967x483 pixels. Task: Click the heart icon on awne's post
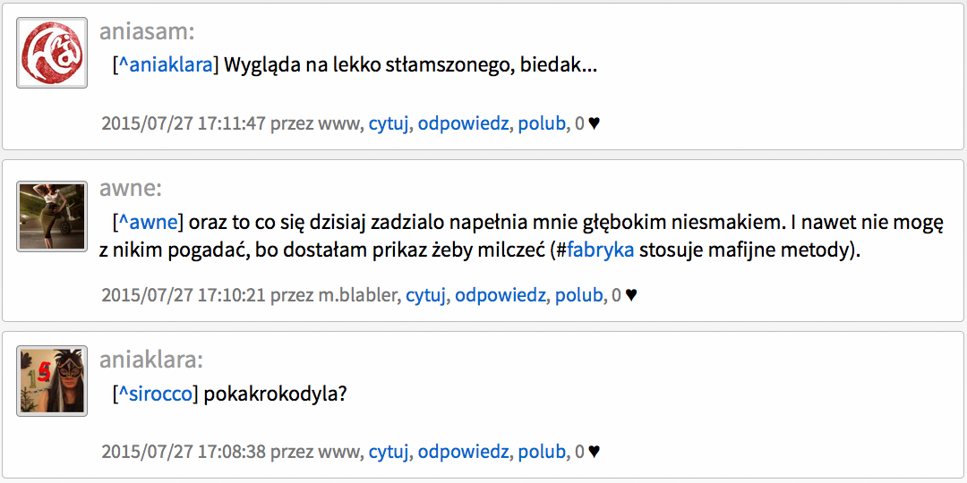(631, 296)
